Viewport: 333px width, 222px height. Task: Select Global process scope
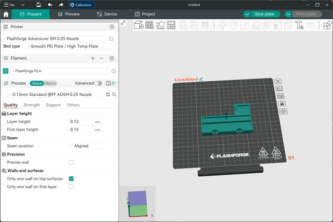(37, 83)
